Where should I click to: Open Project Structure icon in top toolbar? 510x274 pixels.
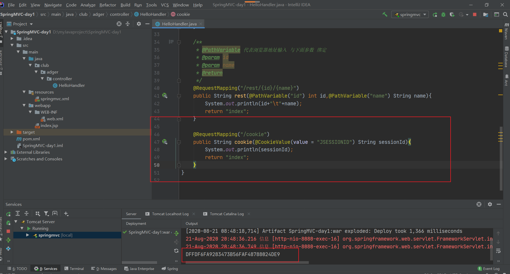tap(486, 15)
